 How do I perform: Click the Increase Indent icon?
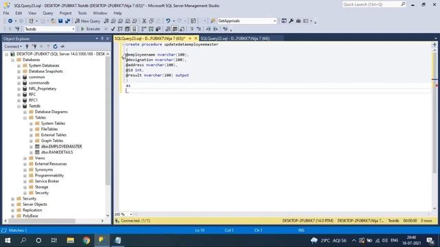(215, 29)
